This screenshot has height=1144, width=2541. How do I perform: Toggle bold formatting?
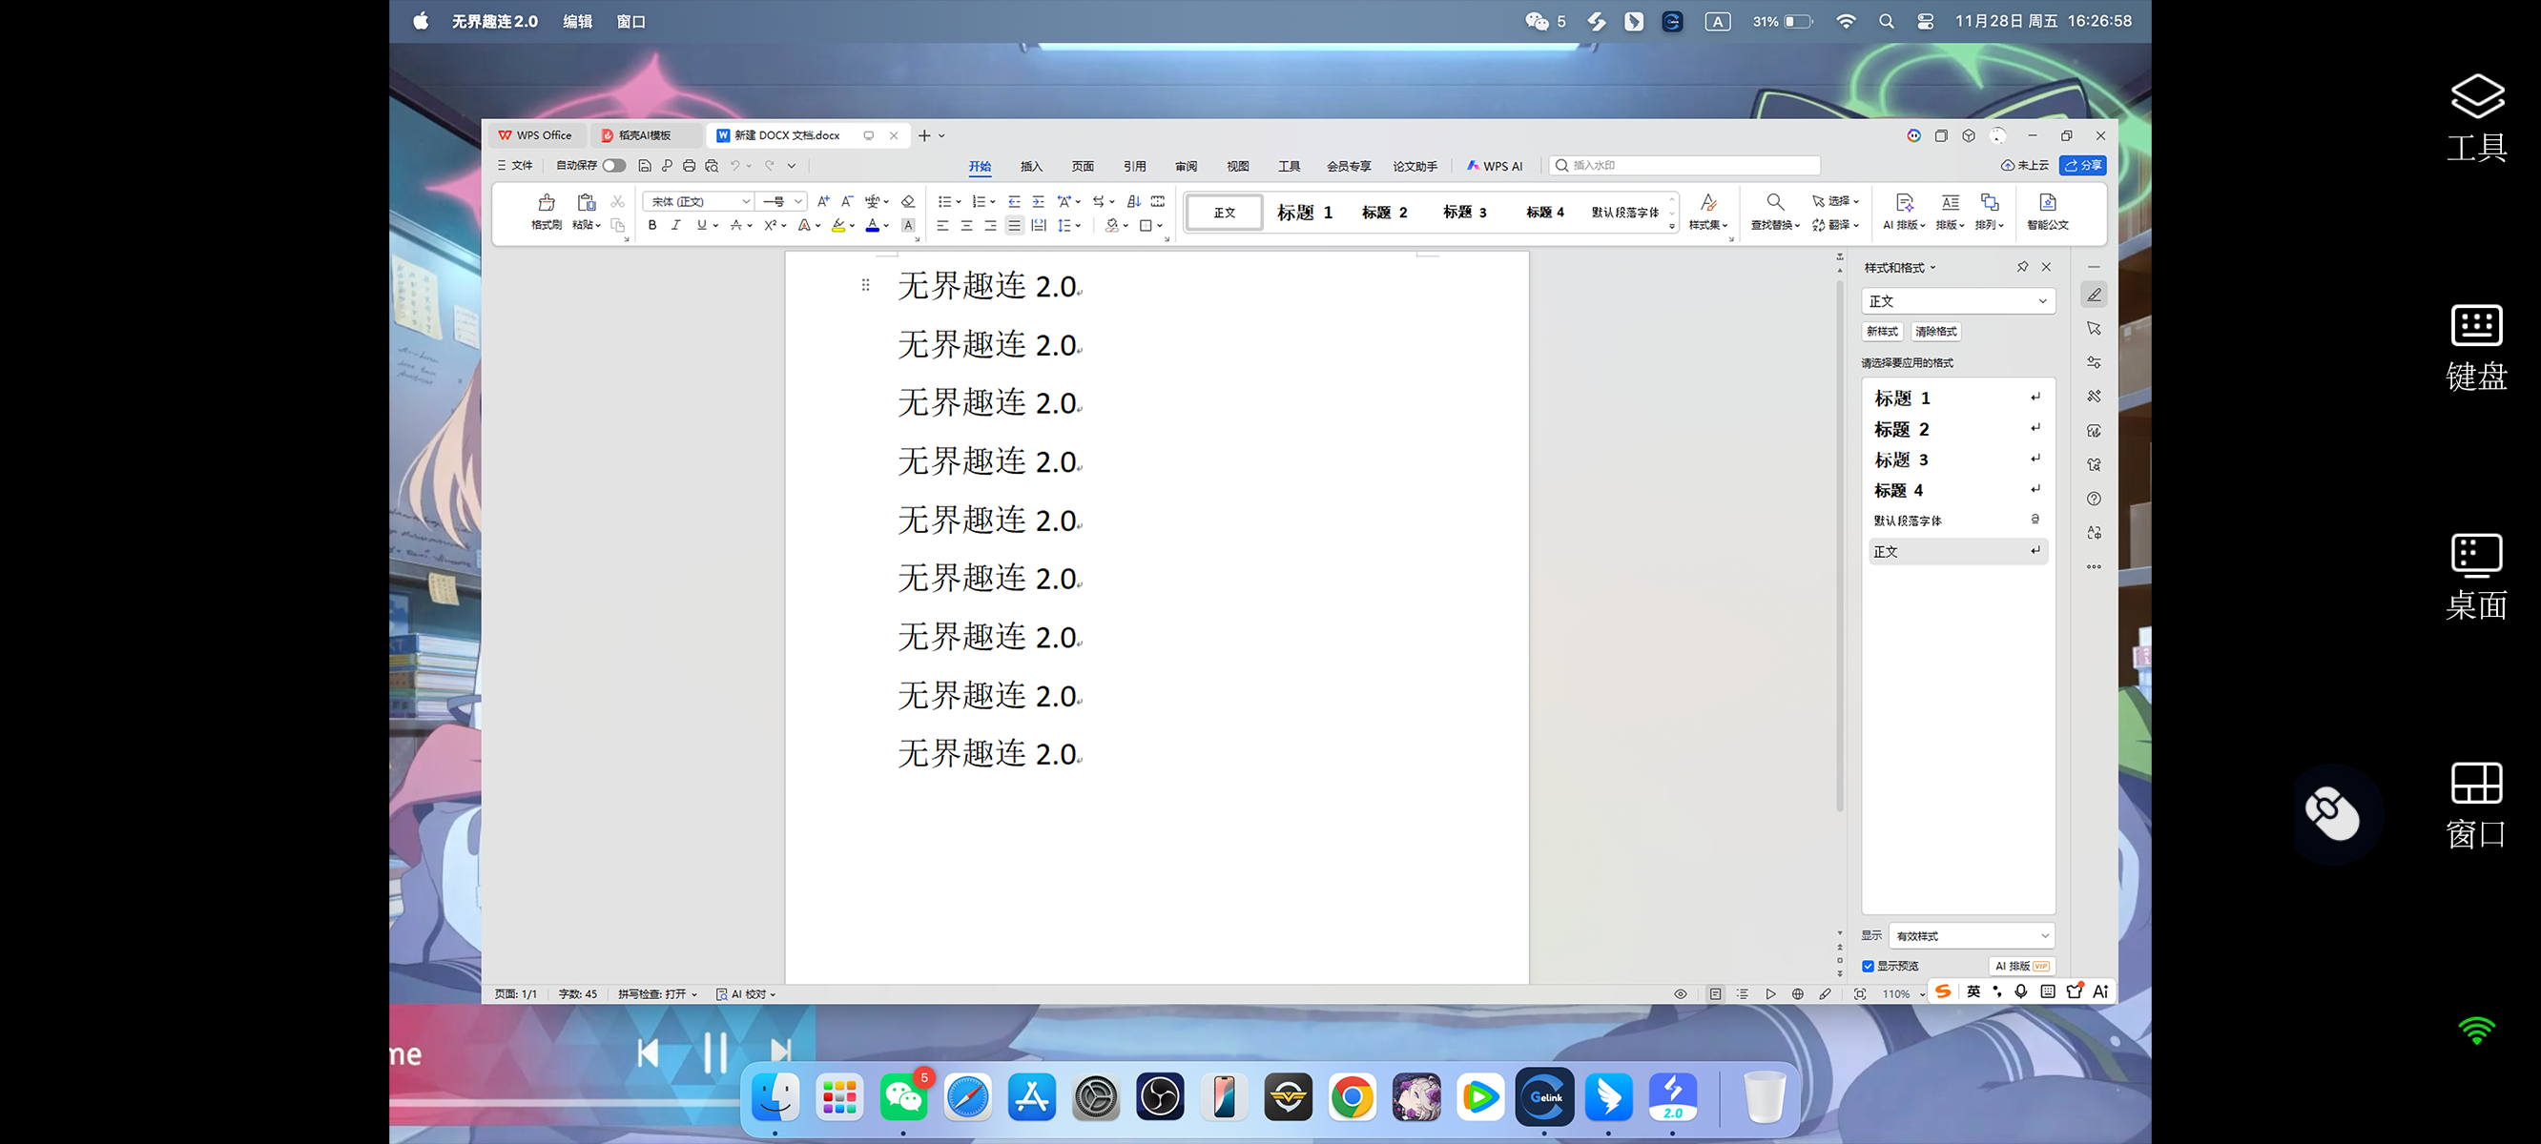(x=652, y=225)
